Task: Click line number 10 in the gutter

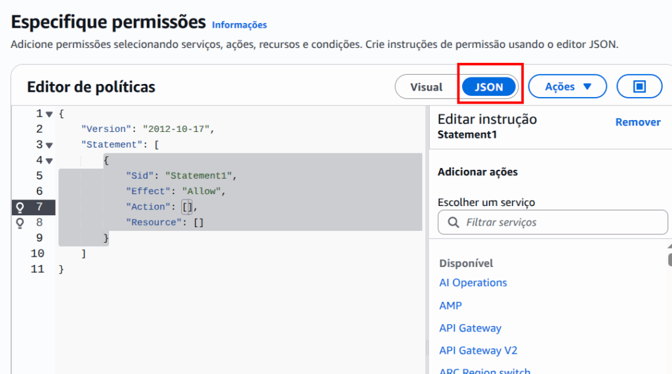Action: [x=37, y=254]
